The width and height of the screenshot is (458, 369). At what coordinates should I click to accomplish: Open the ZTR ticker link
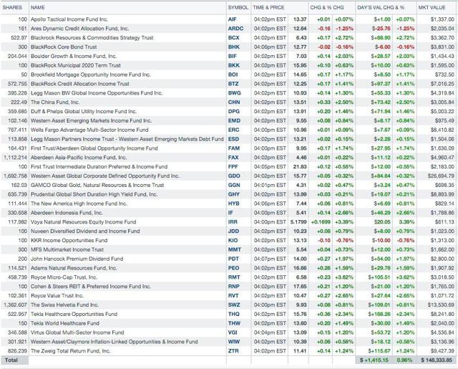233,351
